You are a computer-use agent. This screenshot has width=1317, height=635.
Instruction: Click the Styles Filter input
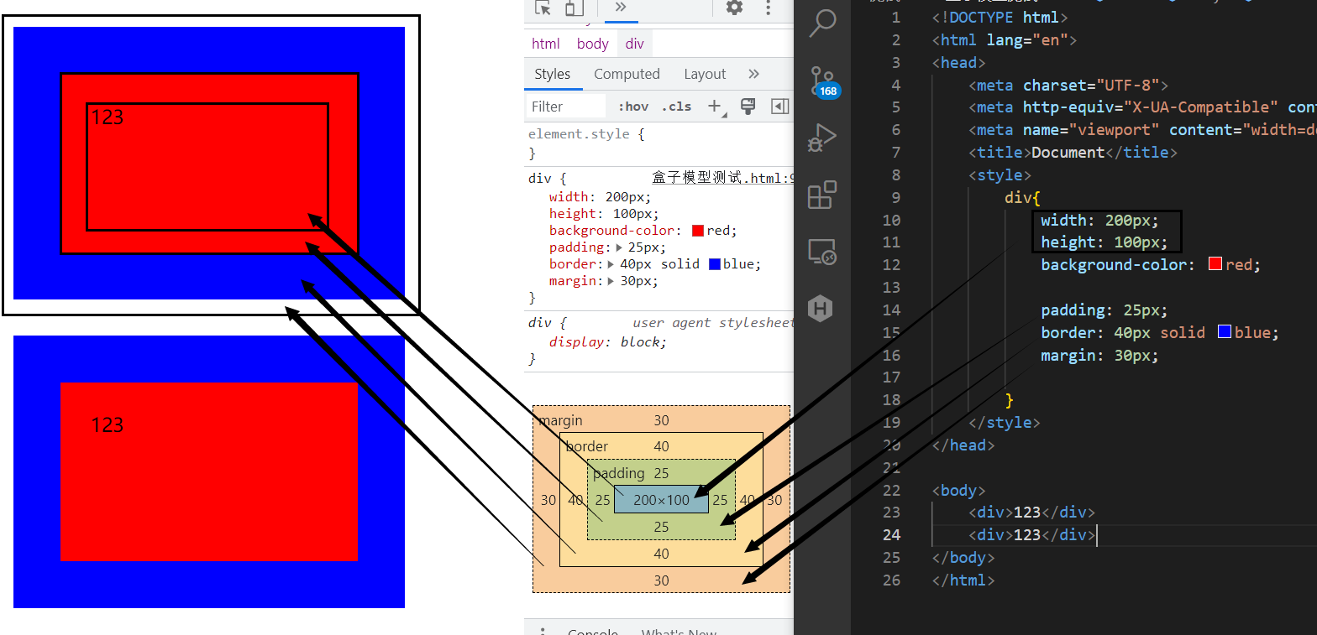coord(565,107)
